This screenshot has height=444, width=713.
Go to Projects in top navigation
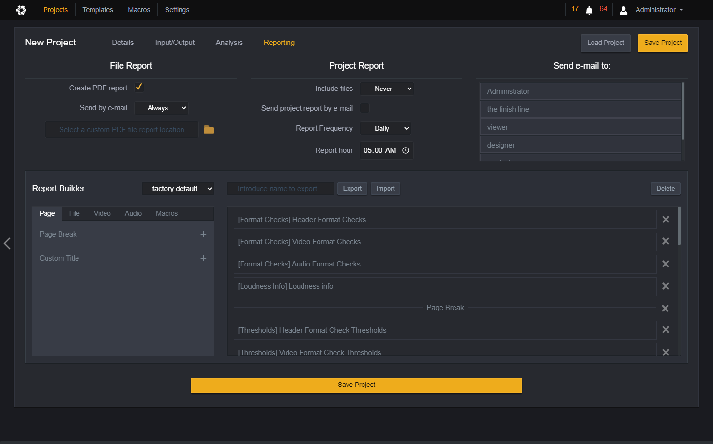pos(55,10)
